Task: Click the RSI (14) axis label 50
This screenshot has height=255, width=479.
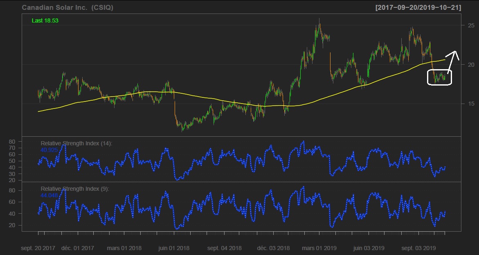Action: (x=12, y=161)
